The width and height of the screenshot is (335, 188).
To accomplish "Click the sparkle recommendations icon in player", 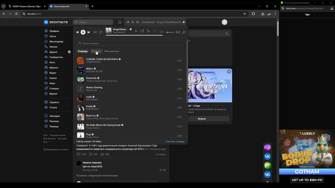I will pos(148,31).
